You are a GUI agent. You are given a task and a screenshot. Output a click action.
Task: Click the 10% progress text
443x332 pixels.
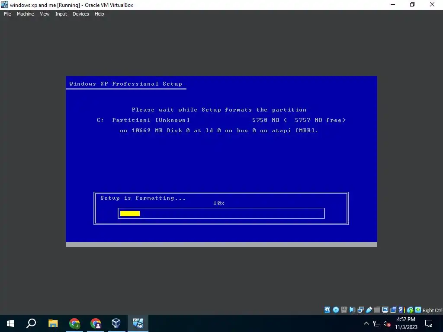pyautogui.click(x=219, y=203)
